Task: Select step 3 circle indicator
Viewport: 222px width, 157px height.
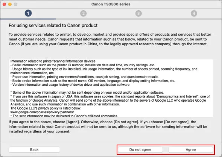Action: click(138, 14)
